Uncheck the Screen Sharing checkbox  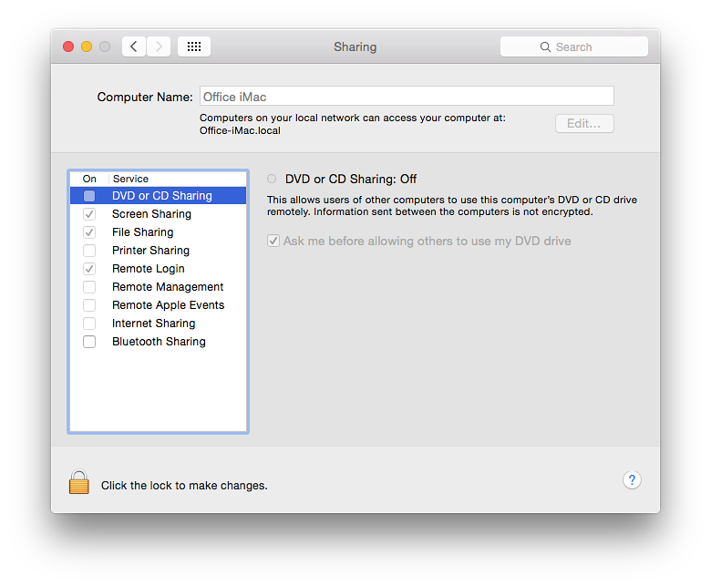pos(89,214)
